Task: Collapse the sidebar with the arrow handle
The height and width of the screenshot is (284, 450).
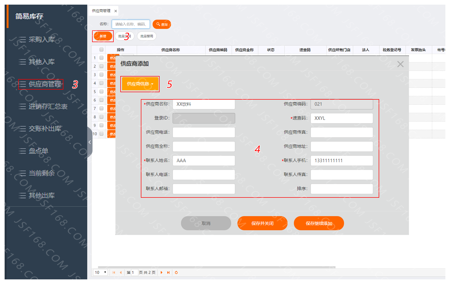Action: coord(90,142)
